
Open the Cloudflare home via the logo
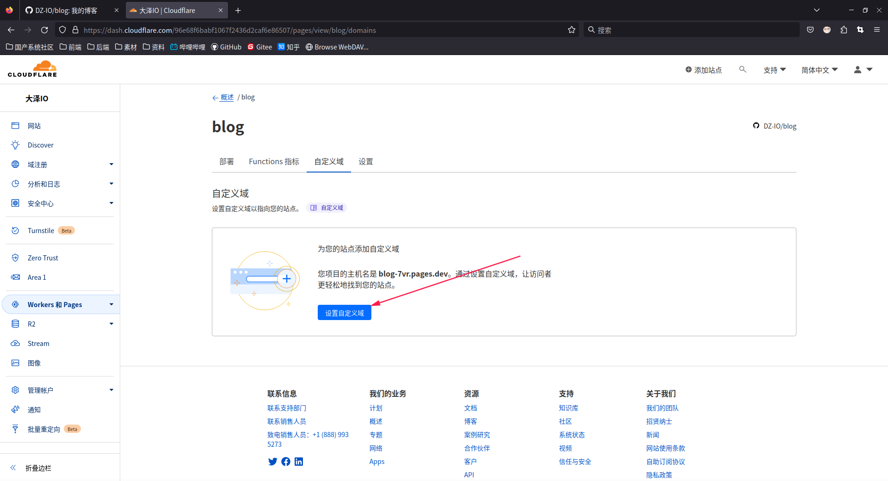coord(32,68)
